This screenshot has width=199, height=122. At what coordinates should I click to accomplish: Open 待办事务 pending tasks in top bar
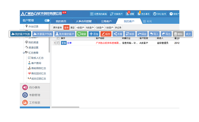pos(144,14)
